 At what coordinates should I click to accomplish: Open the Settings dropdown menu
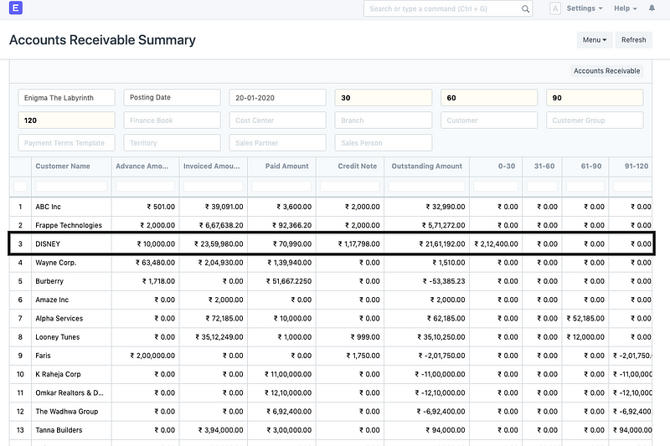[x=584, y=8]
